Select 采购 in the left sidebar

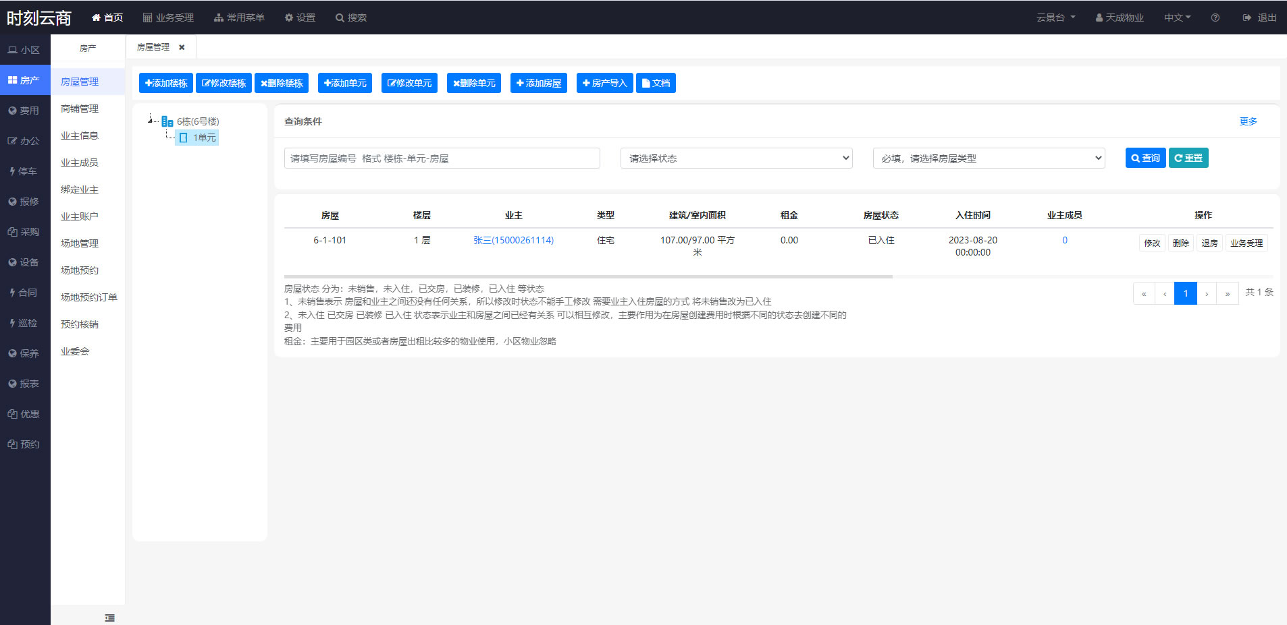click(x=25, y=232)
